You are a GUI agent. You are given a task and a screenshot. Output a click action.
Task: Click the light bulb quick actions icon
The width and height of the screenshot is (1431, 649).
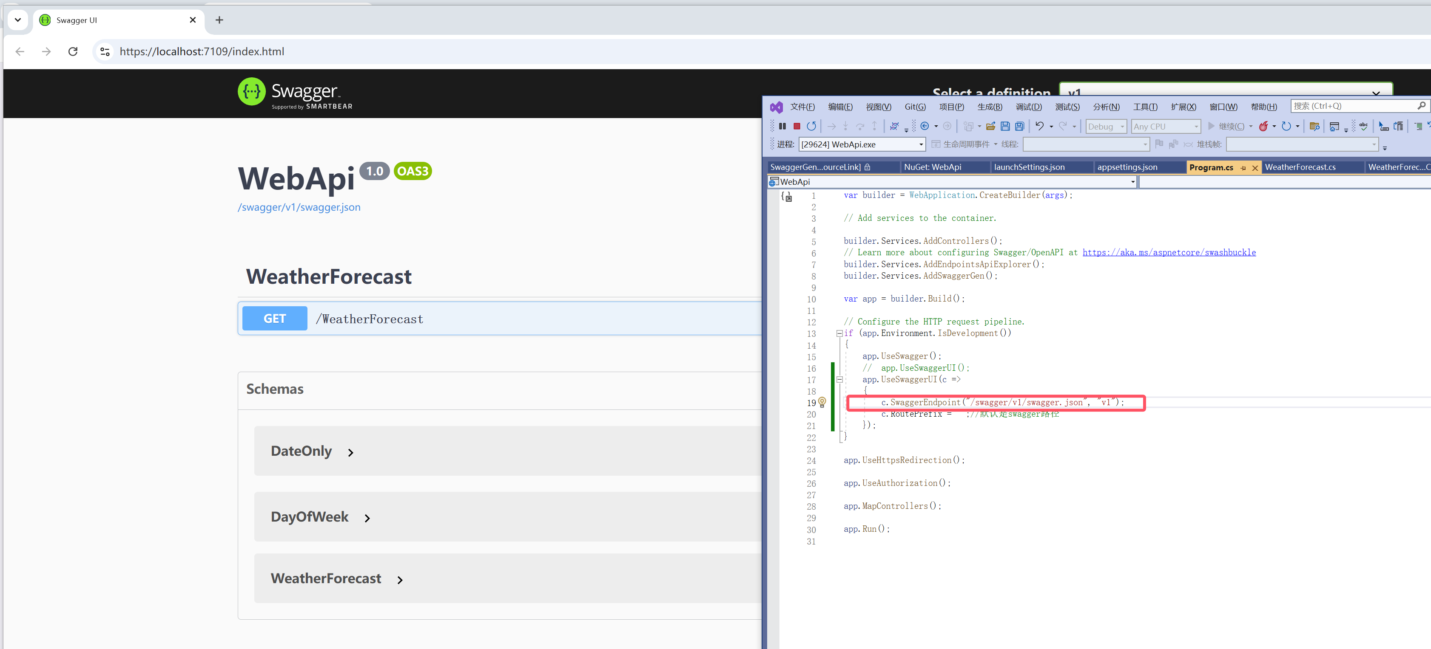pyautogui.click(x=822, y=402)
